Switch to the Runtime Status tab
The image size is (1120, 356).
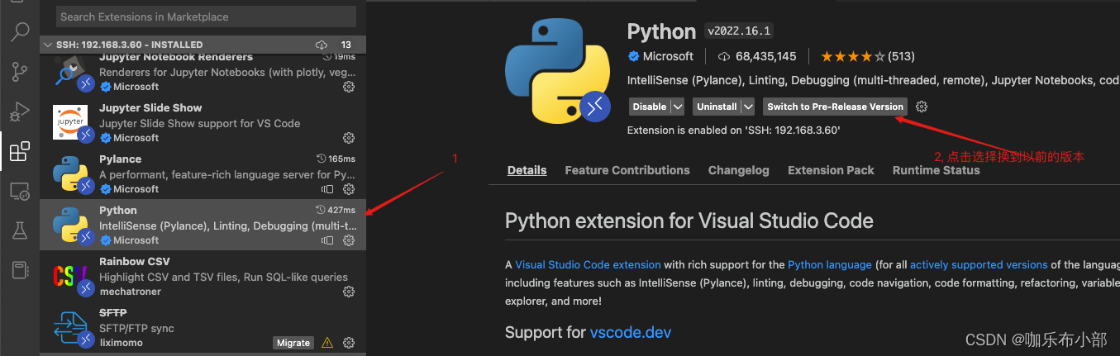tap(937, 170)
